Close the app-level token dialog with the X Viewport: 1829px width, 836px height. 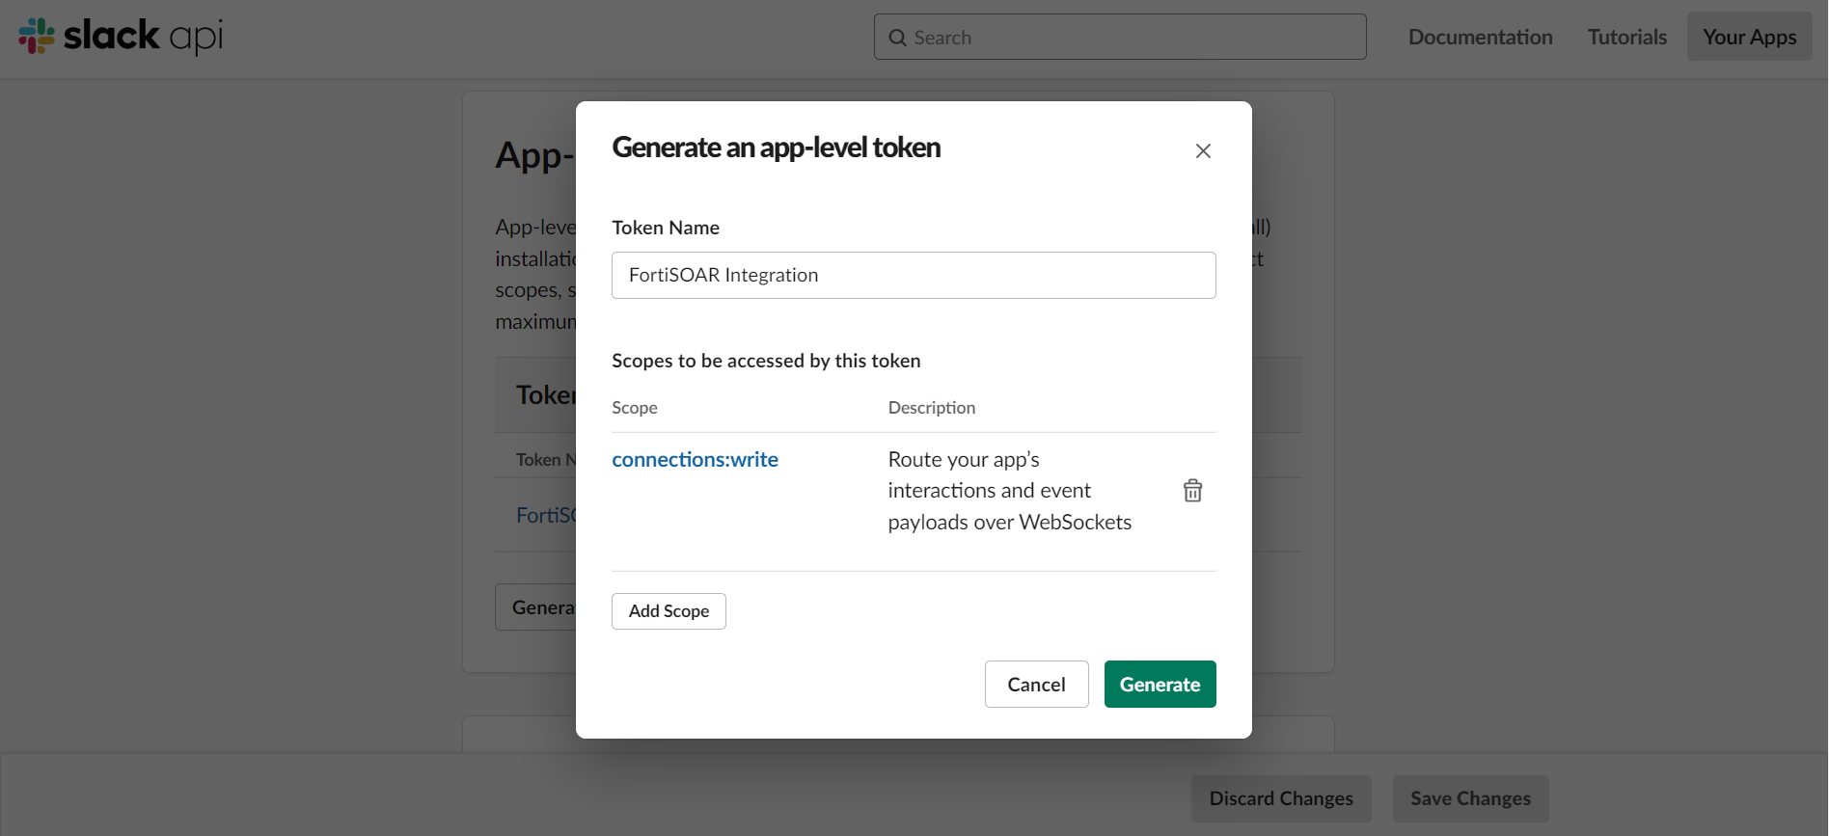[x=1203, y=150]
